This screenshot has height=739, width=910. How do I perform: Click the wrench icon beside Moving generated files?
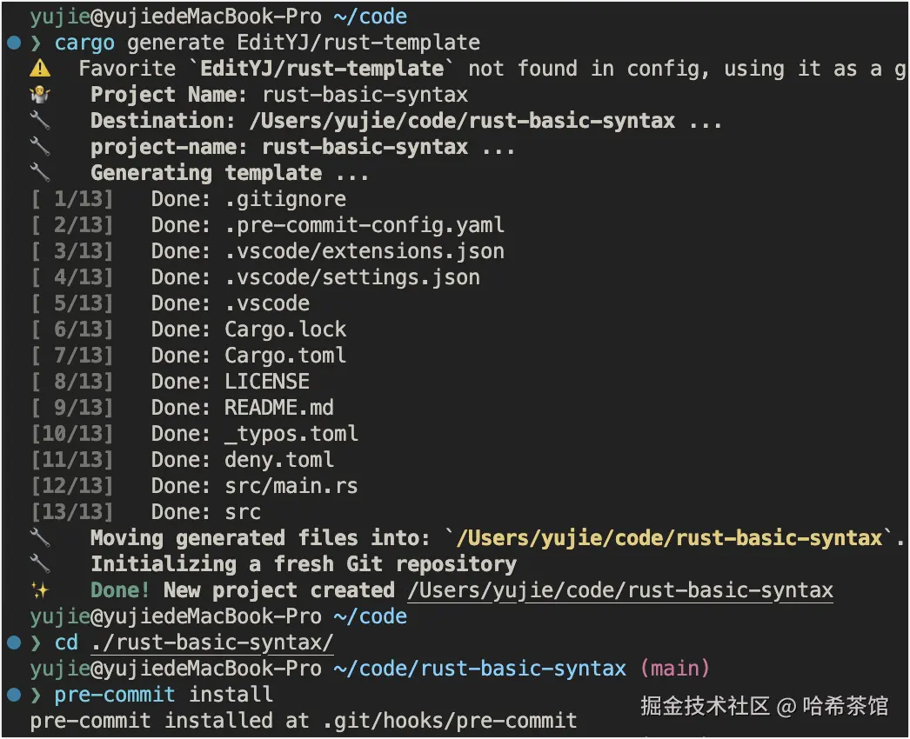tap(40, 538)
